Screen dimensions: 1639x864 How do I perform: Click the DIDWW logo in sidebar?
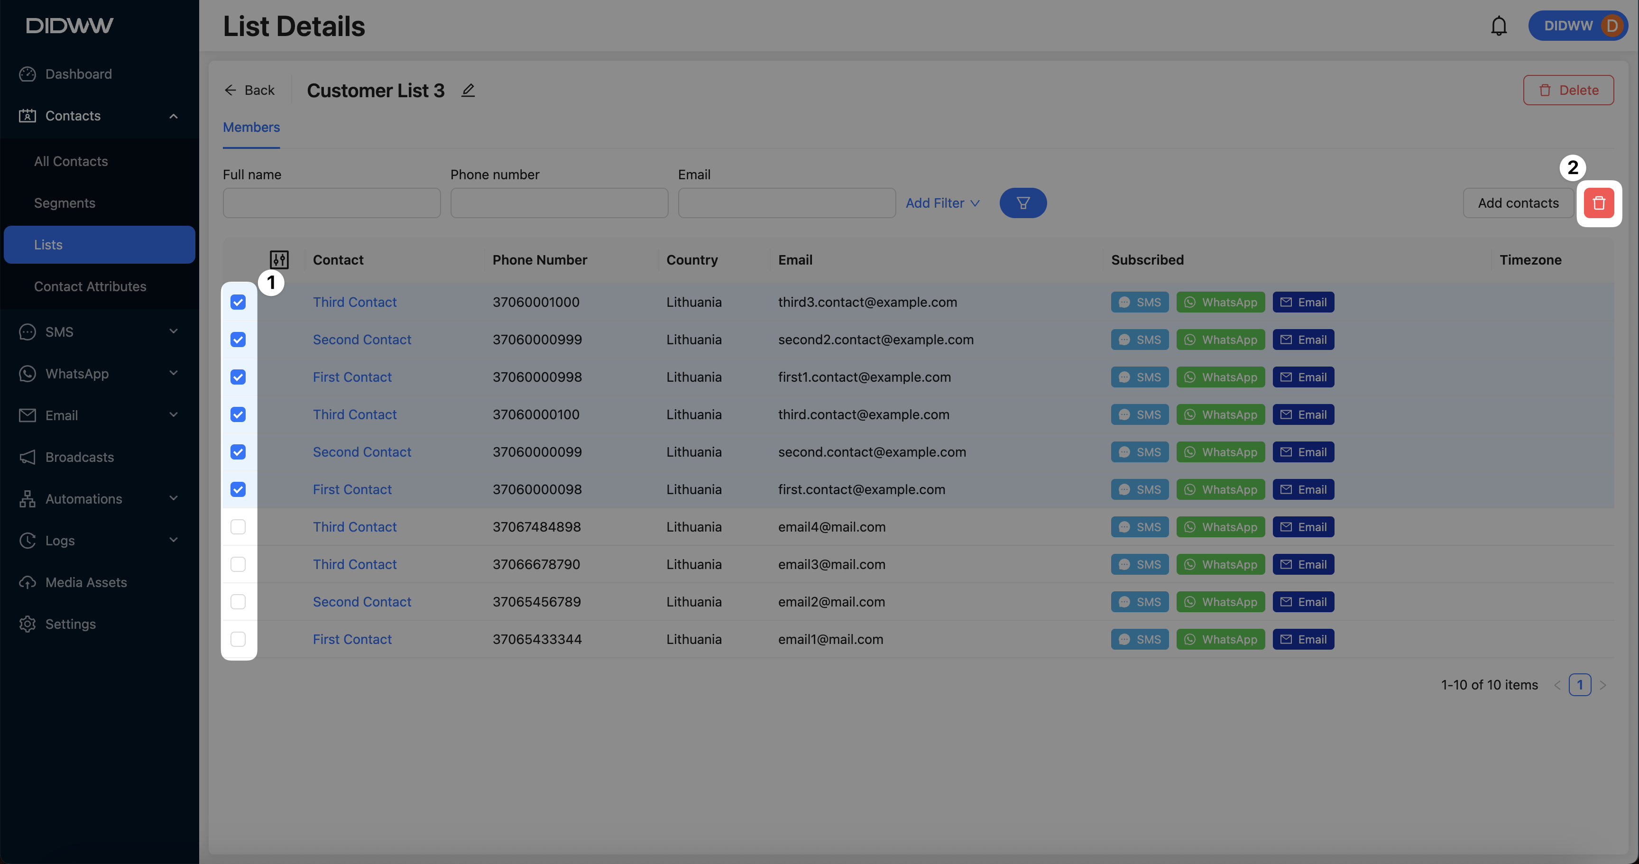(69, 26)
